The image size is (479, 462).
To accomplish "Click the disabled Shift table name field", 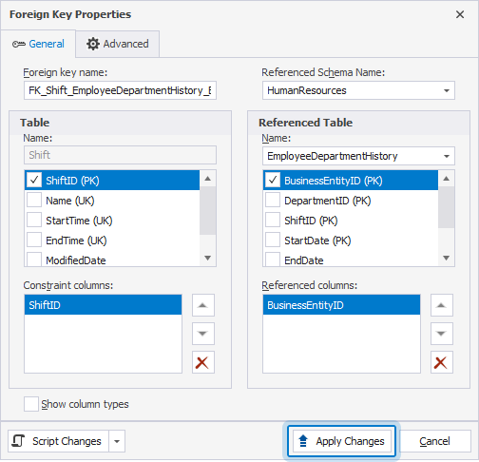I will tap(120, 155).
